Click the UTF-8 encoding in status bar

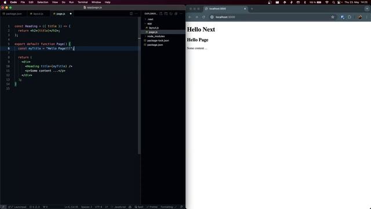pyautogui.click(x=99, y=207)
